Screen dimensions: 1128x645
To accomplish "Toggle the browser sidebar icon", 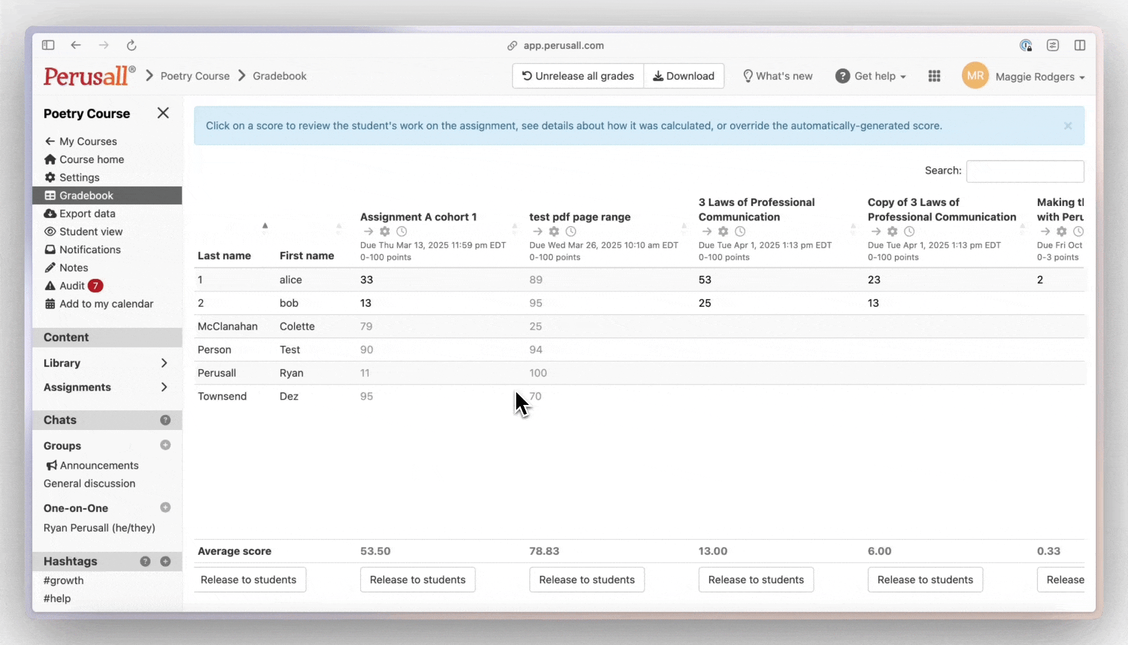I will click(48, 45).
